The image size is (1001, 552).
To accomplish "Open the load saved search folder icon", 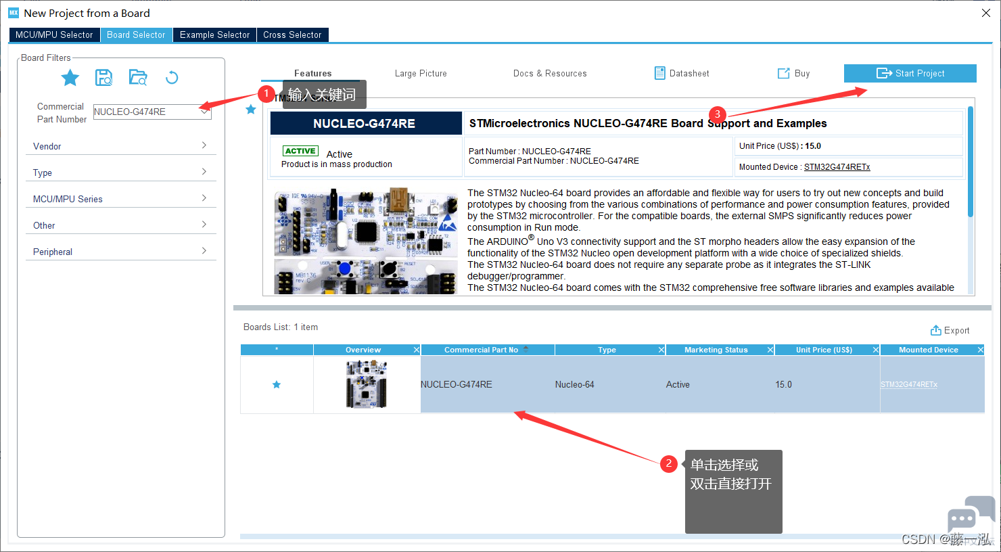I will click(x=138, y=78).
